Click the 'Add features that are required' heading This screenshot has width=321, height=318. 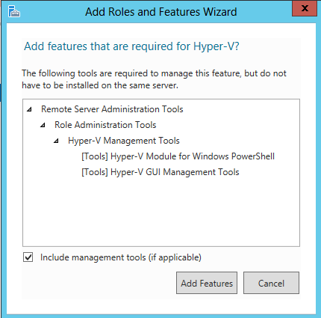click(131, 46)
